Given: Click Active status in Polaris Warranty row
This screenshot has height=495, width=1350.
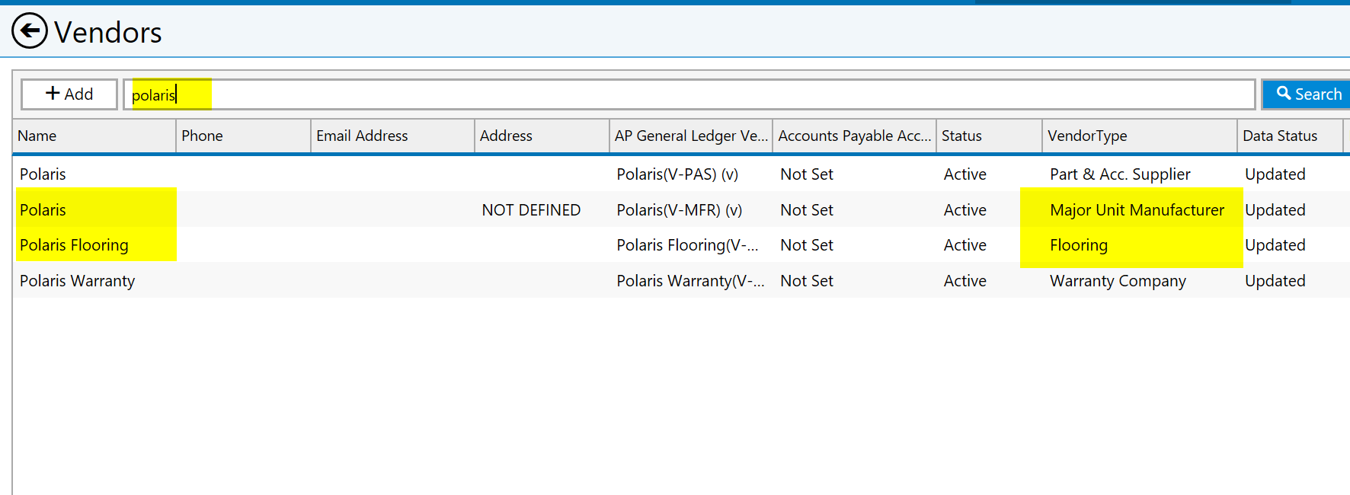Looking at the screenshot, I should tap(965, 281).
